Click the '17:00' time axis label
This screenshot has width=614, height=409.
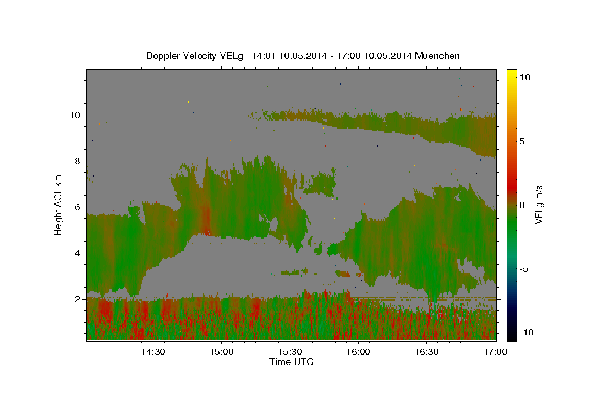495,352
